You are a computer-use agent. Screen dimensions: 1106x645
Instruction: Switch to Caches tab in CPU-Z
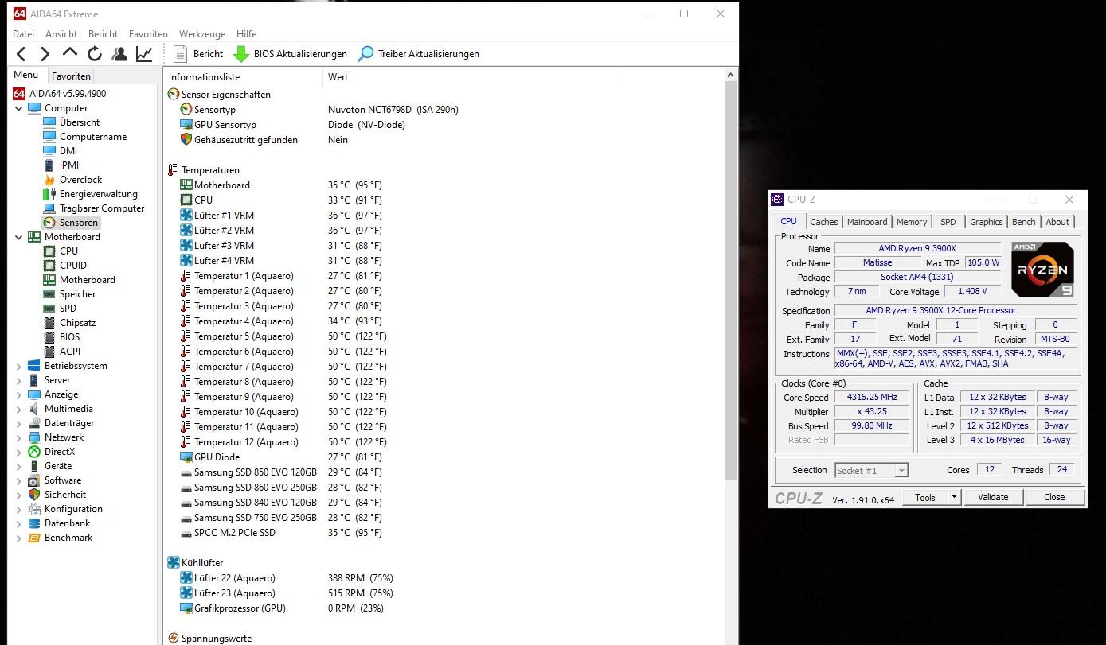click(824, 222)
